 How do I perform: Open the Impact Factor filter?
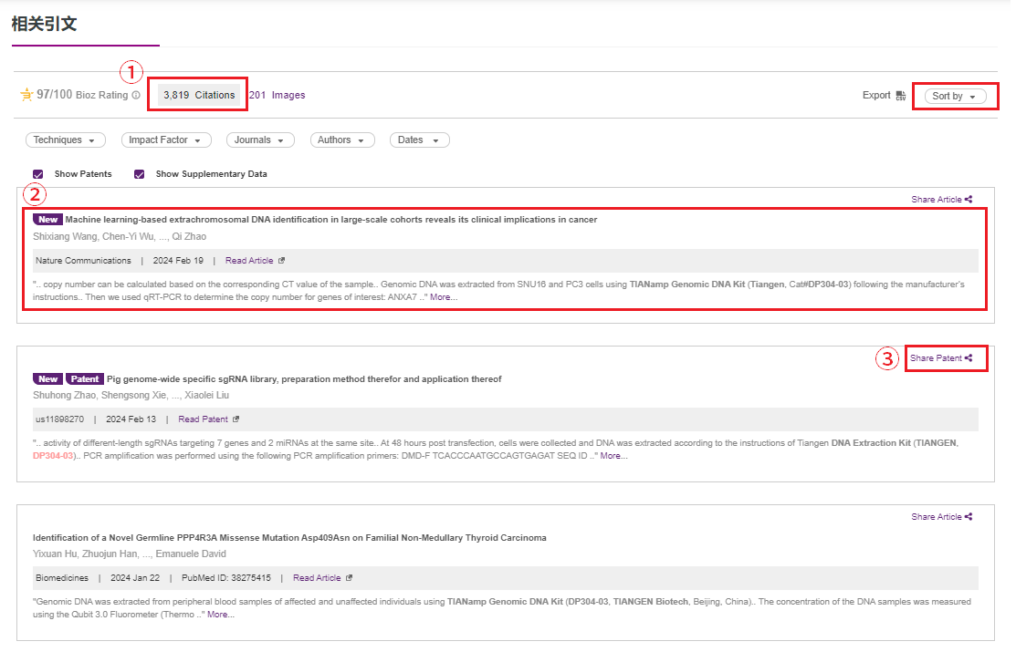(x=166, y=140)
